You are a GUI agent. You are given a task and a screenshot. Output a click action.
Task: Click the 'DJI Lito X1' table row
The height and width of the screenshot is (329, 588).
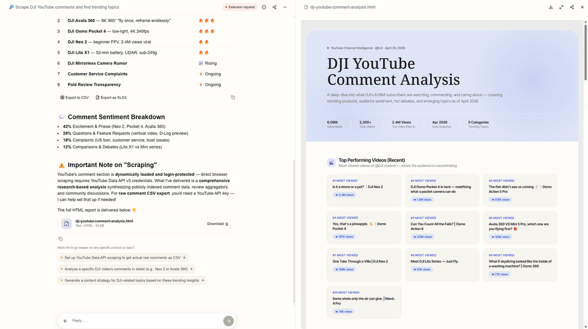point(146,53)
